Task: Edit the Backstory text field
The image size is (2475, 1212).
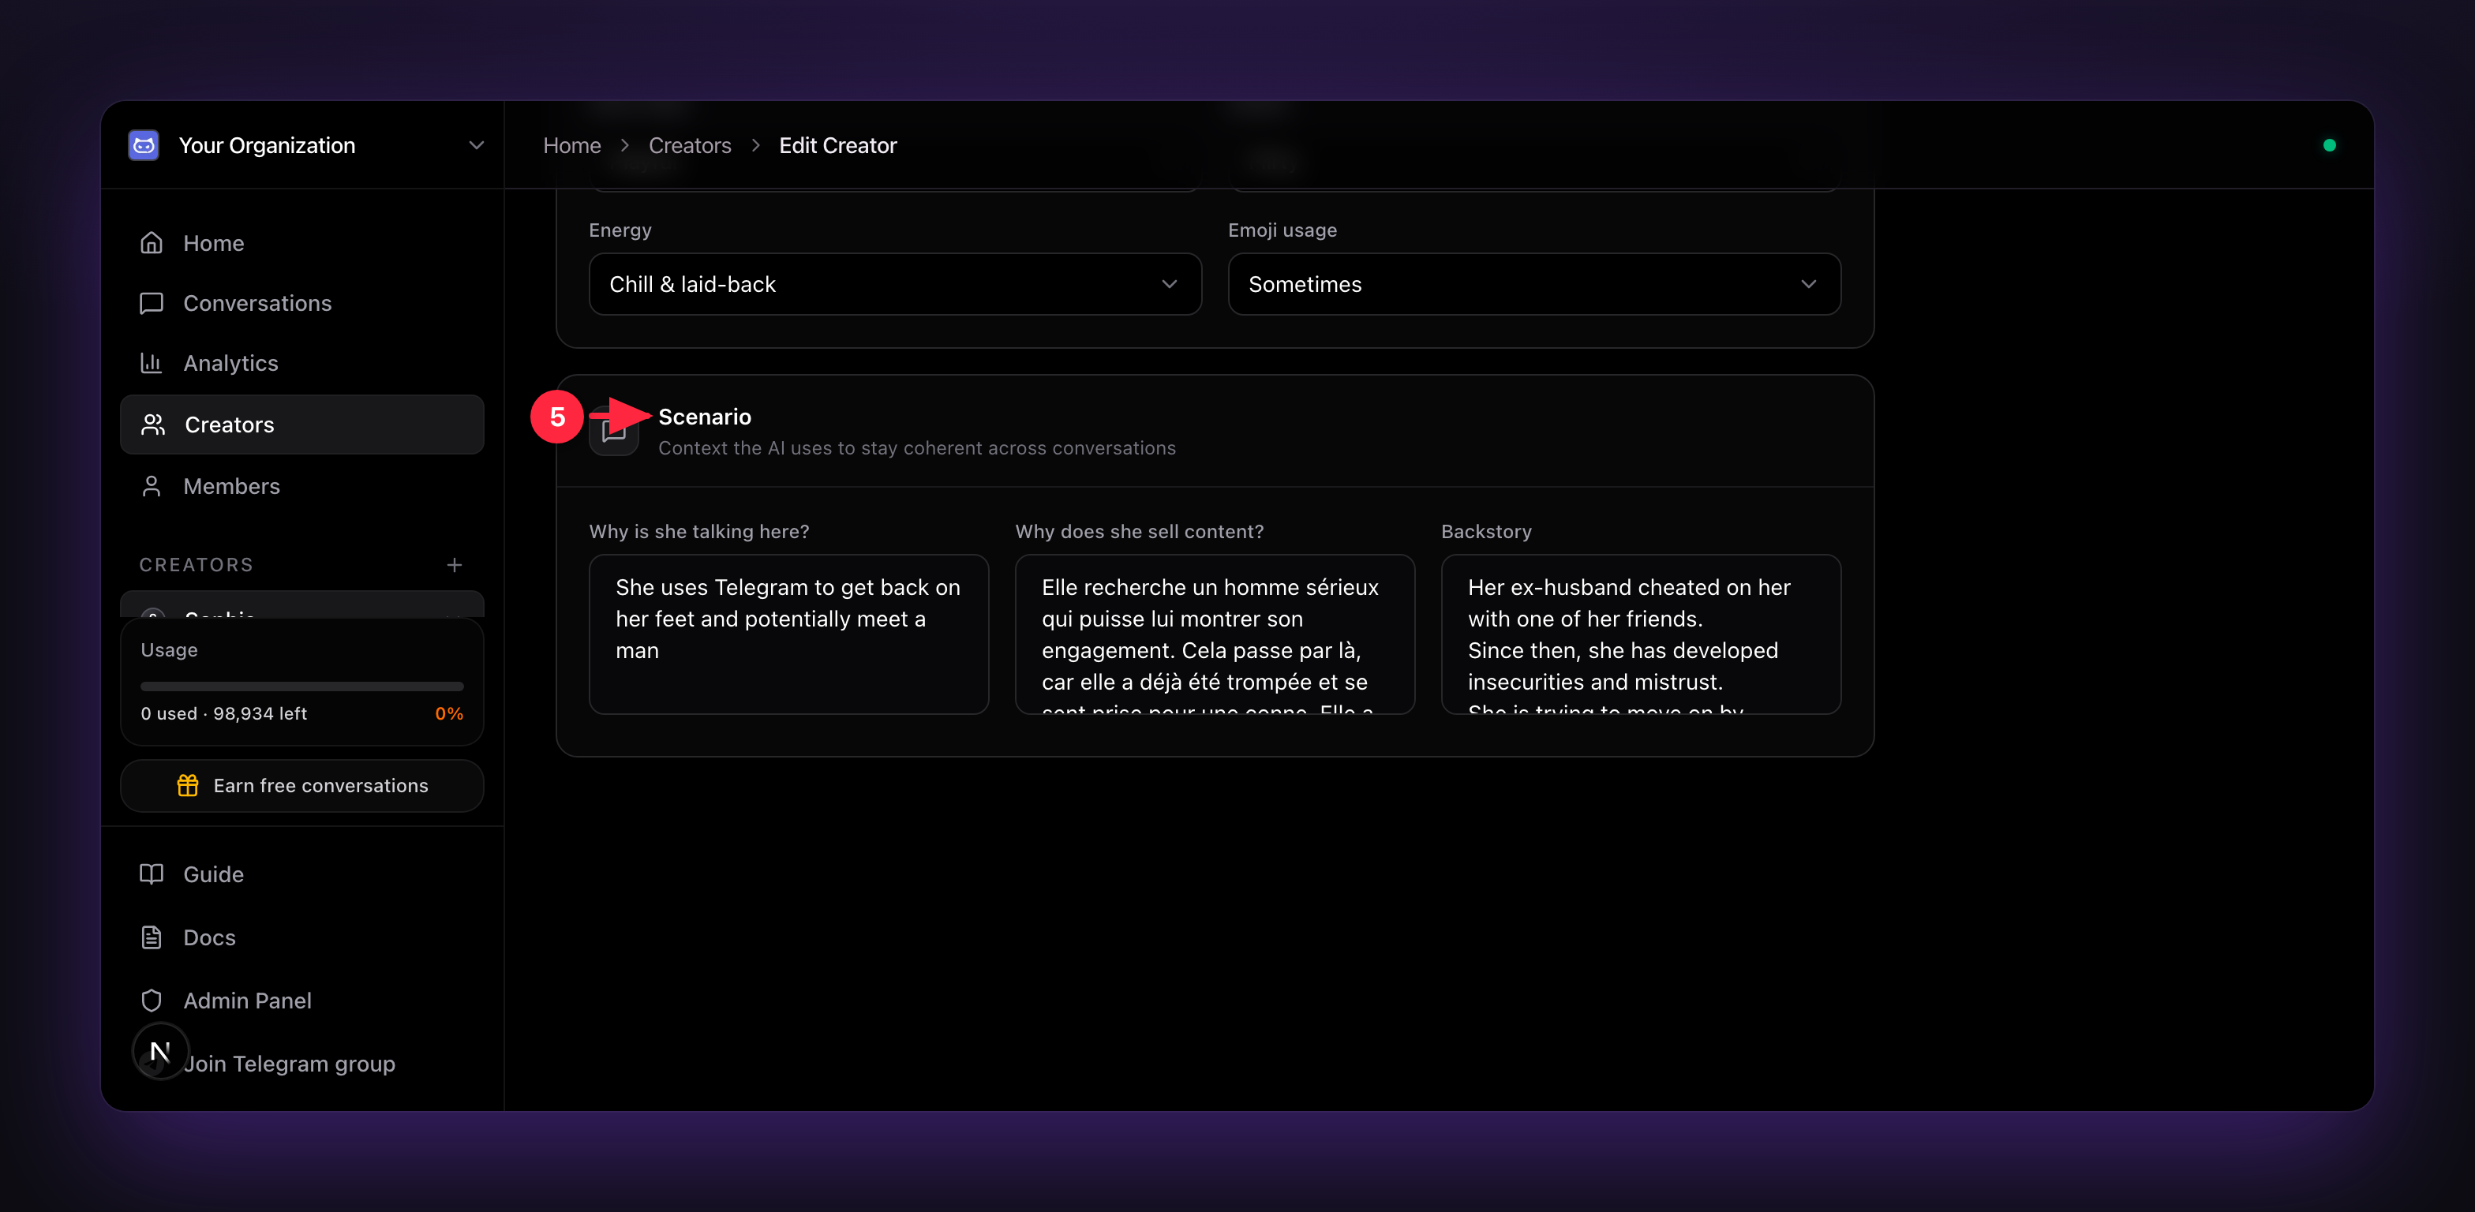Action: 1641,634
